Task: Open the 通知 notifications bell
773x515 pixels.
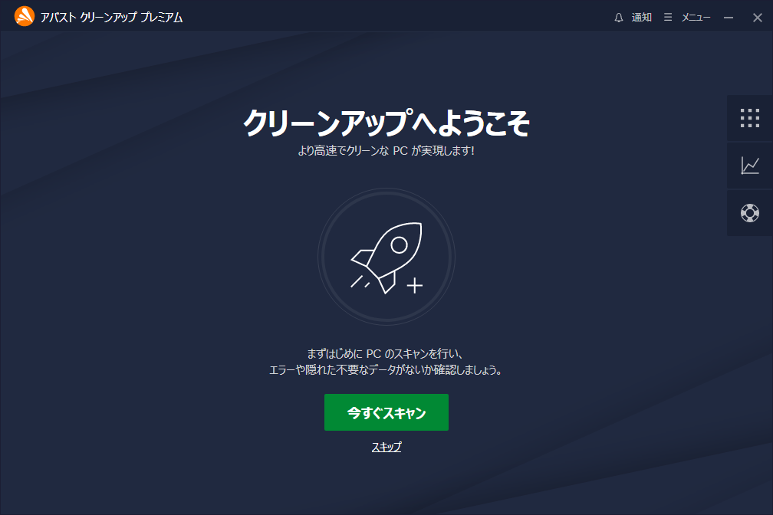Action: (x=633, y=18)
